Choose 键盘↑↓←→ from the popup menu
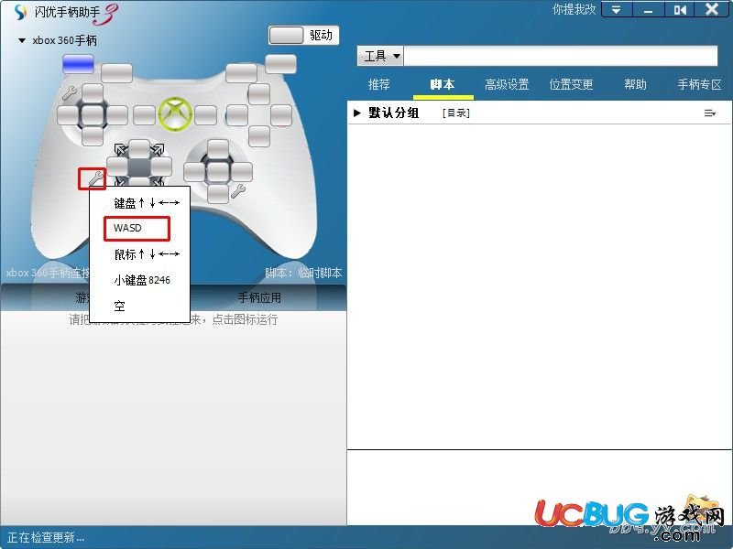 (147, 202)
